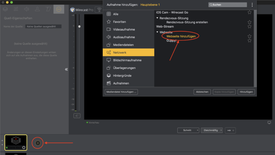Open the layer settings gear icon

24,148
